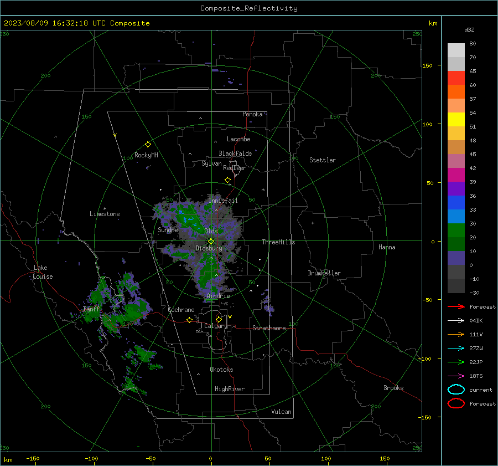Screen dimensions: 498x466
Task: Click the Olds town label
Action: click(x=211, y=231)
